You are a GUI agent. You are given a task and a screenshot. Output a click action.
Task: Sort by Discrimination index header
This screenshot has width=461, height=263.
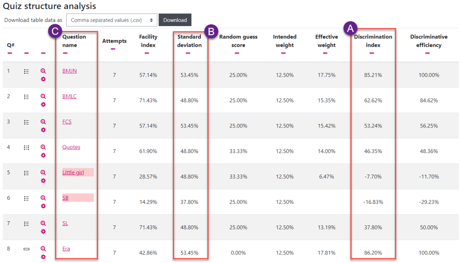pyautogui.click(x=373, y=41)
